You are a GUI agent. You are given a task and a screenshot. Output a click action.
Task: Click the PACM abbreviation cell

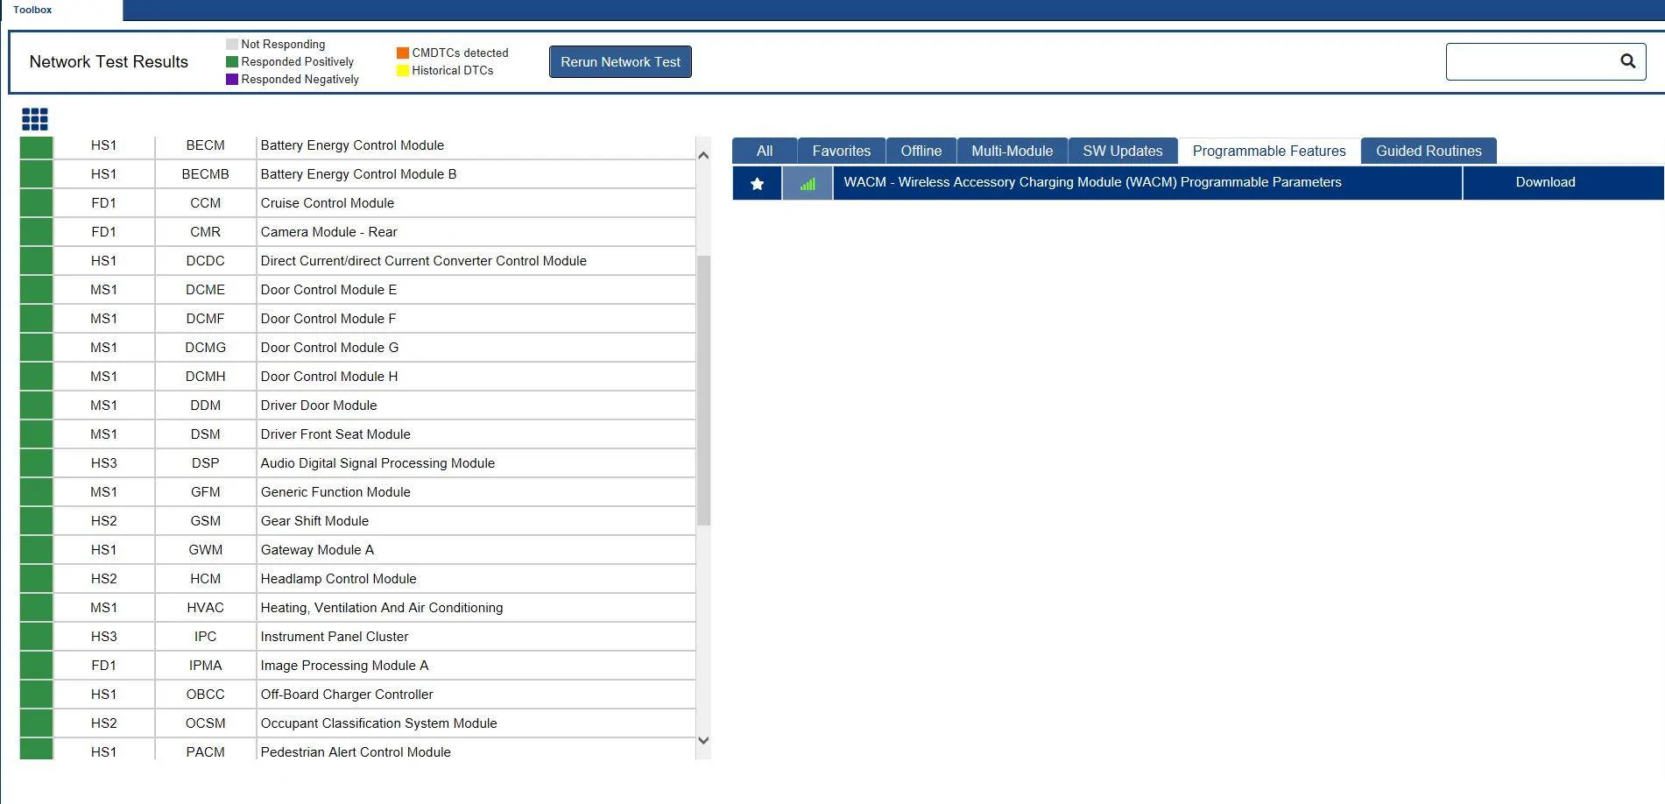pyautogui.click(x=206, y=751)
